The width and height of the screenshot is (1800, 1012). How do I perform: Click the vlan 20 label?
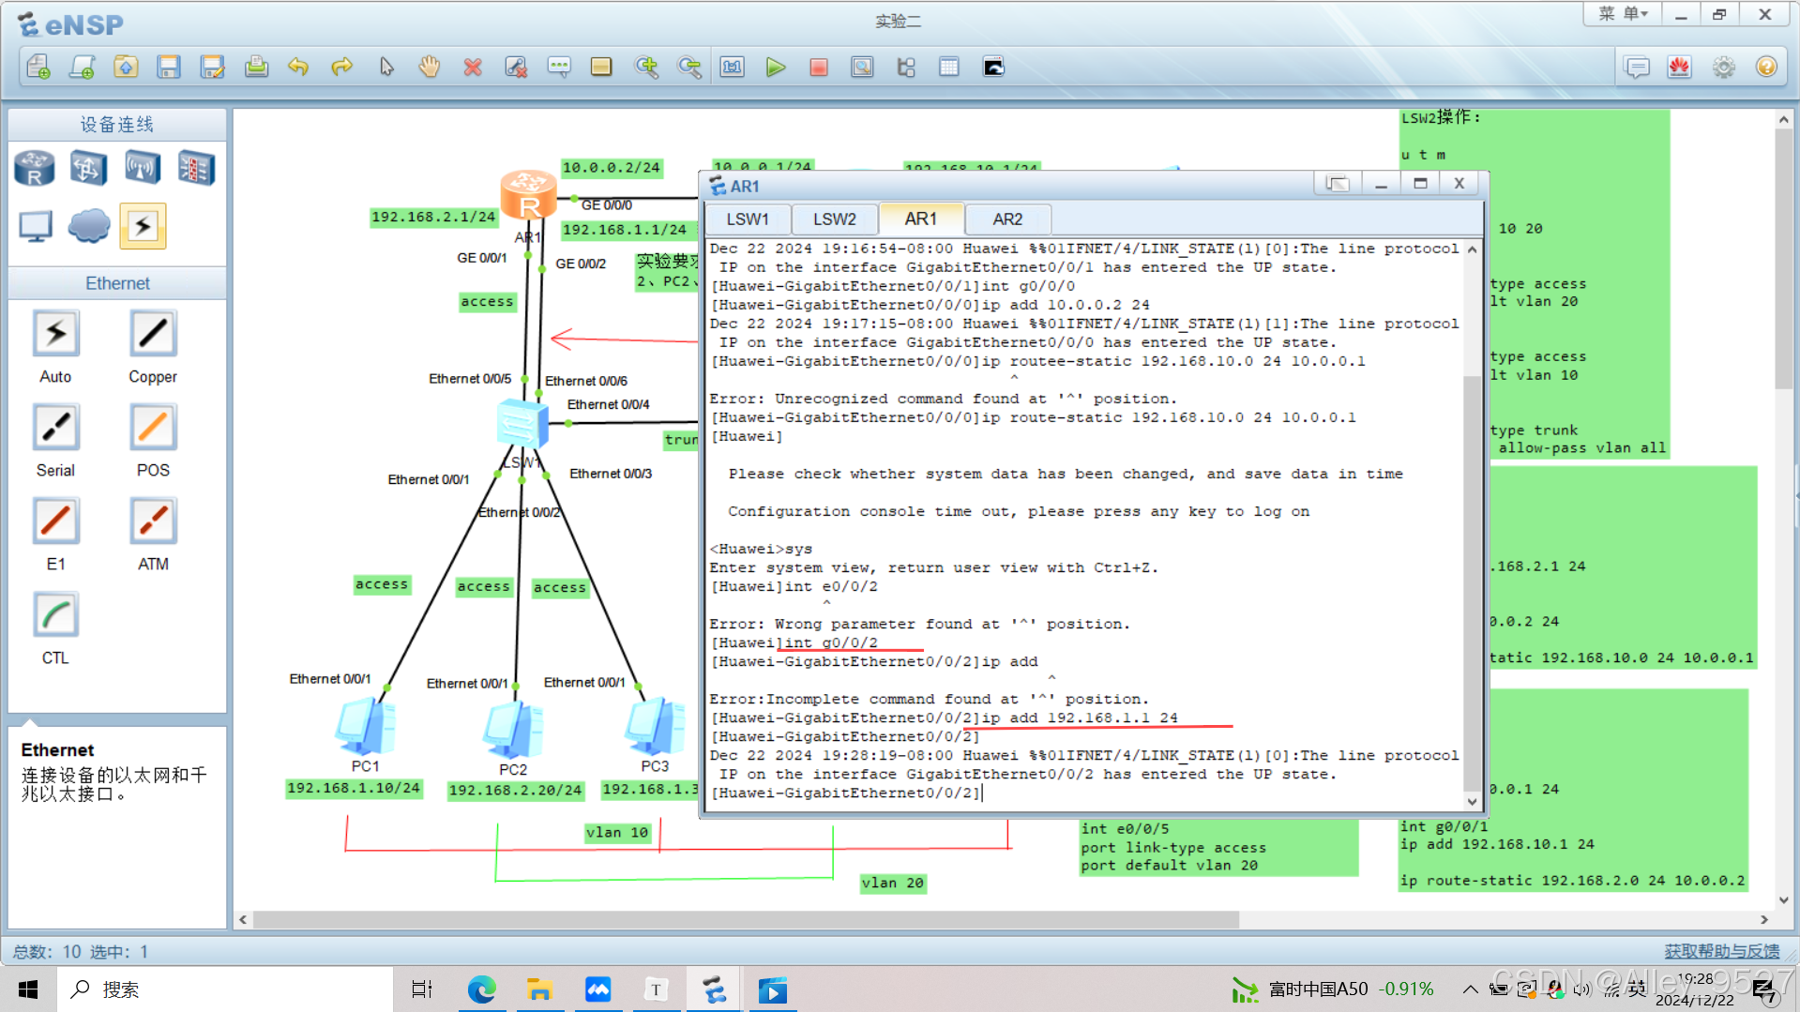pyautogui.click(x=893, y=884)
